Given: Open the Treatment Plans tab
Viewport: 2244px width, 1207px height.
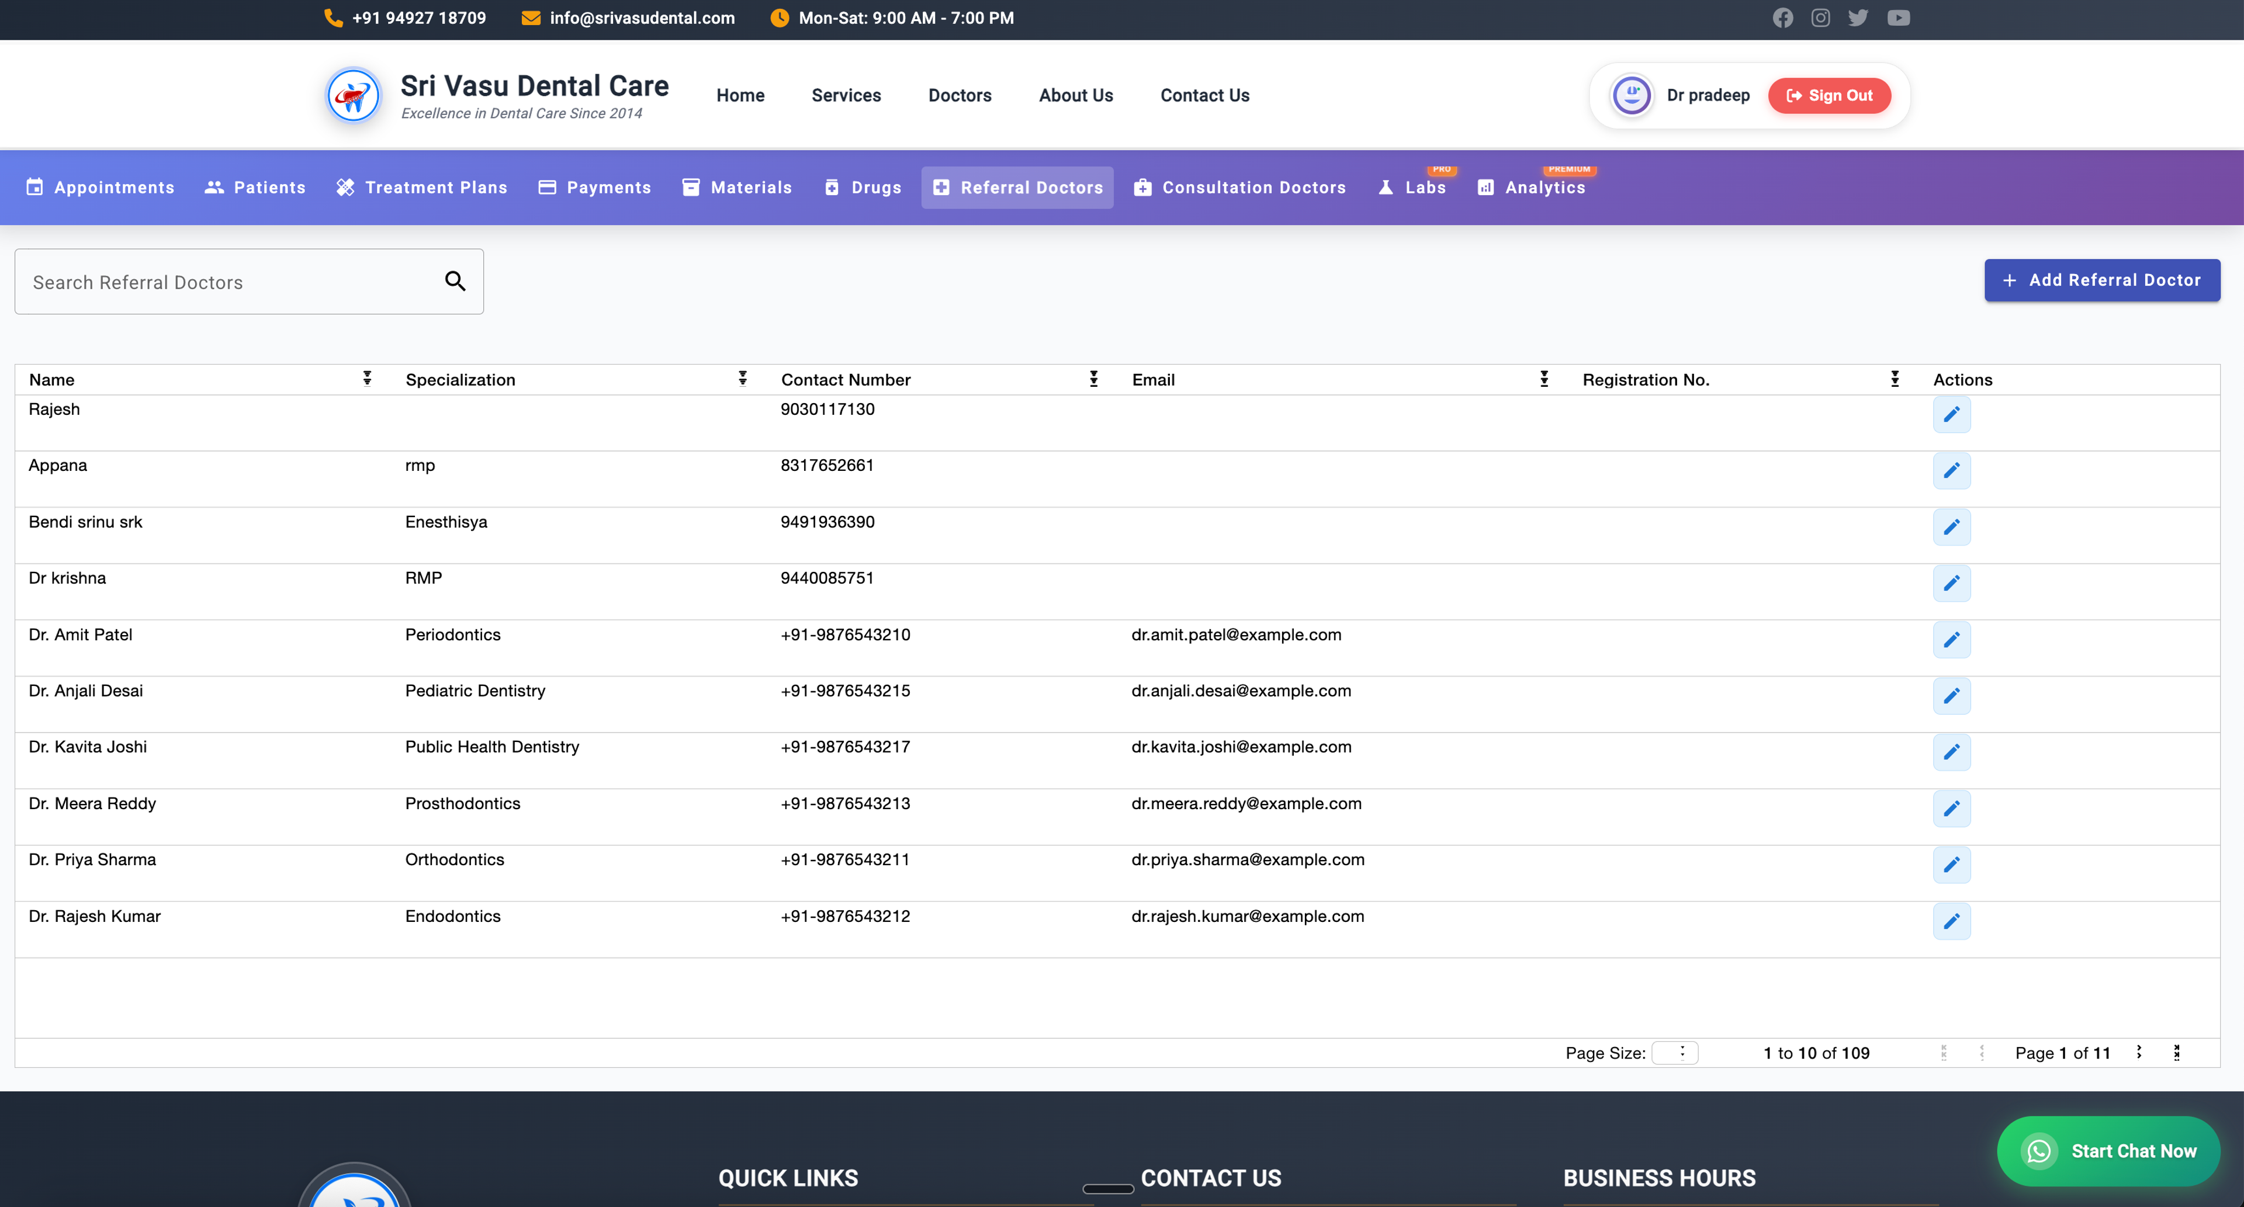Looking at the screenshot, I should click(x=421, y=187).
